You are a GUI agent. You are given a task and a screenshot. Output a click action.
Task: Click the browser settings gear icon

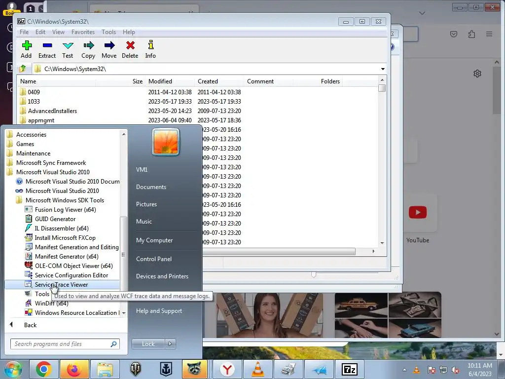click(477, 74)
